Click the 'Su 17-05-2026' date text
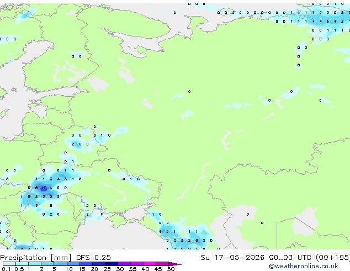350x271 pixels. click(x=232, y=258)
